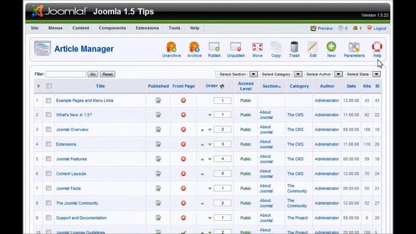The image size is (416, 234).
Task: Check the Content Layouts row checkbox
Action: click(x=48, y=174)
